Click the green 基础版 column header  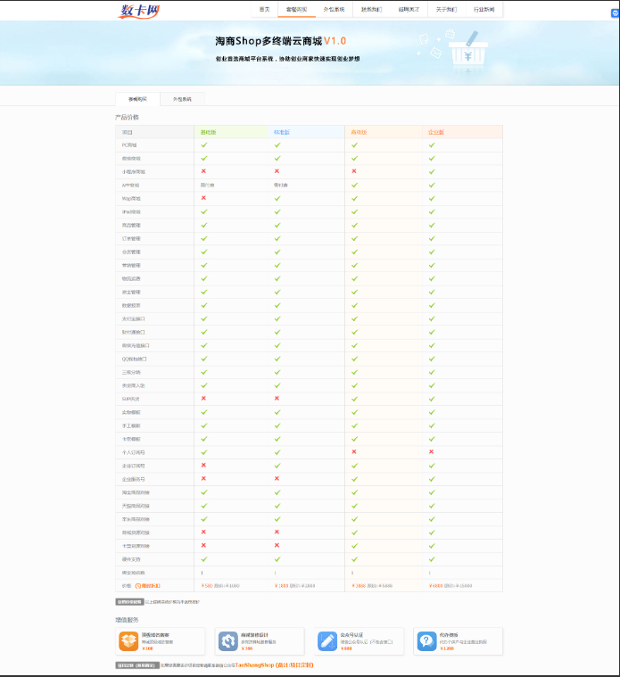click(x=208, y=132)
